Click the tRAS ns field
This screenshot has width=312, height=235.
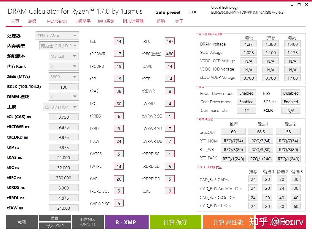point(64,158)
